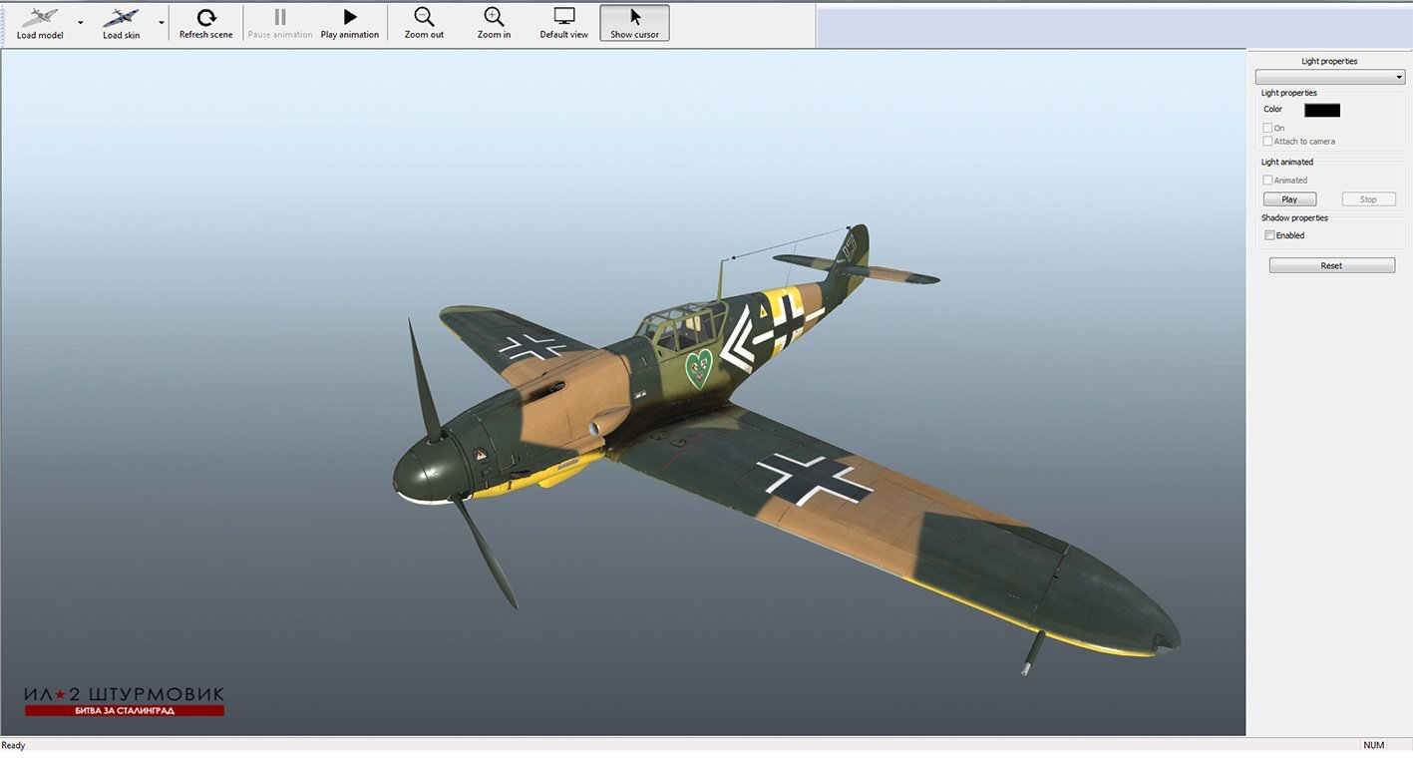
Task: Enable Attach to camera checkbox
Action: pos(1268,142)
